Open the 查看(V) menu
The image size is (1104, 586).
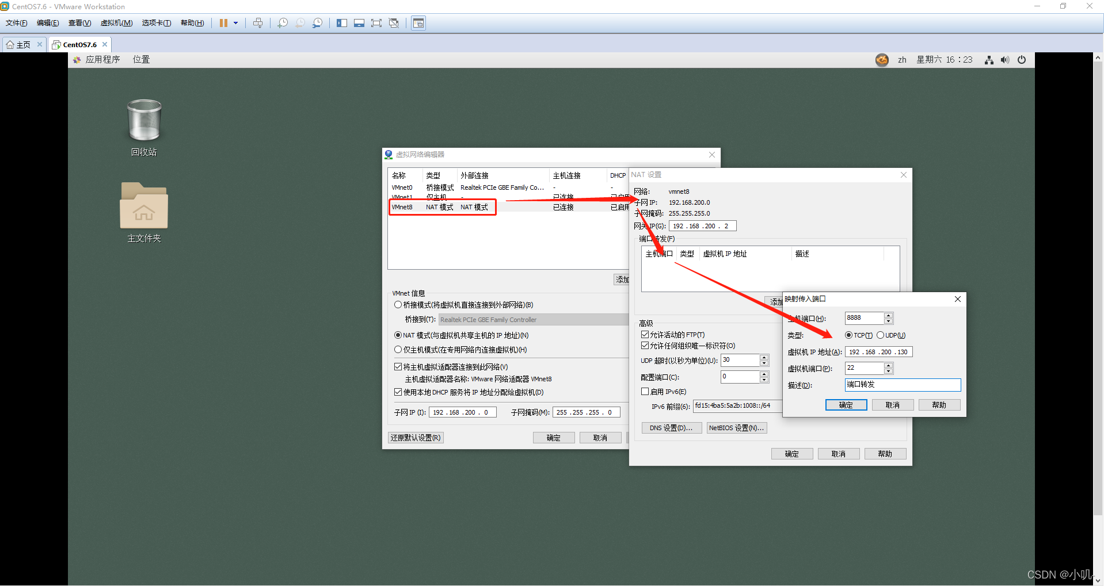79,23
